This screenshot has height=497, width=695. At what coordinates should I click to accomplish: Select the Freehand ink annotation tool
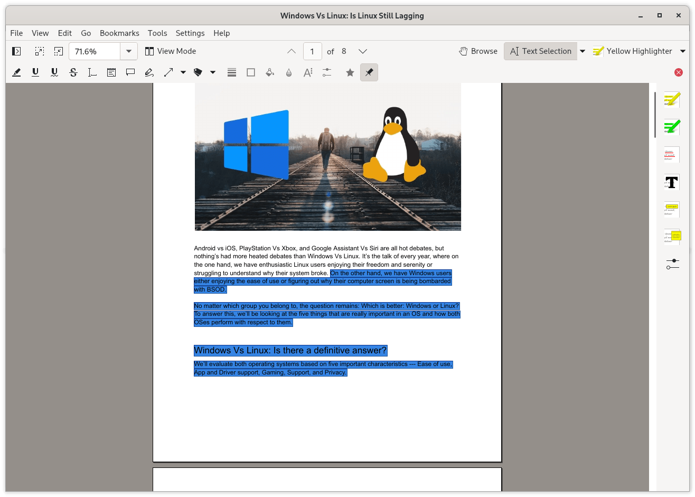tap(149, 72)
